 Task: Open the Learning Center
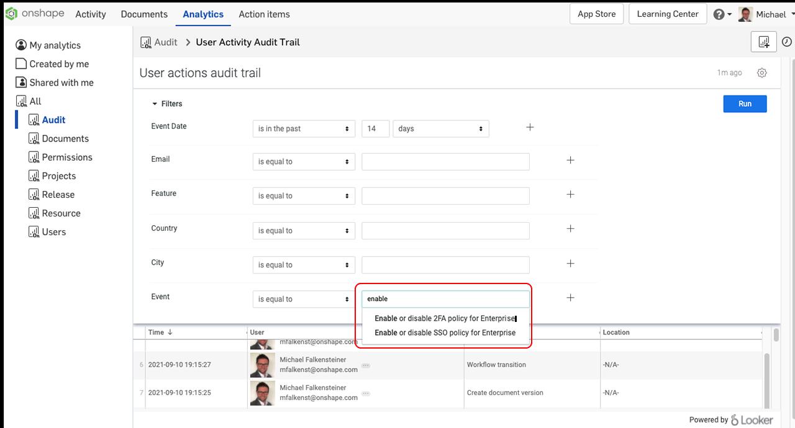(x=667, y=14)
